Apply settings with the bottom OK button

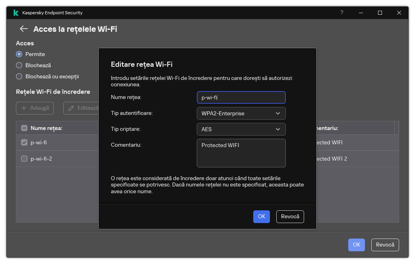click(x=356, y=245)
